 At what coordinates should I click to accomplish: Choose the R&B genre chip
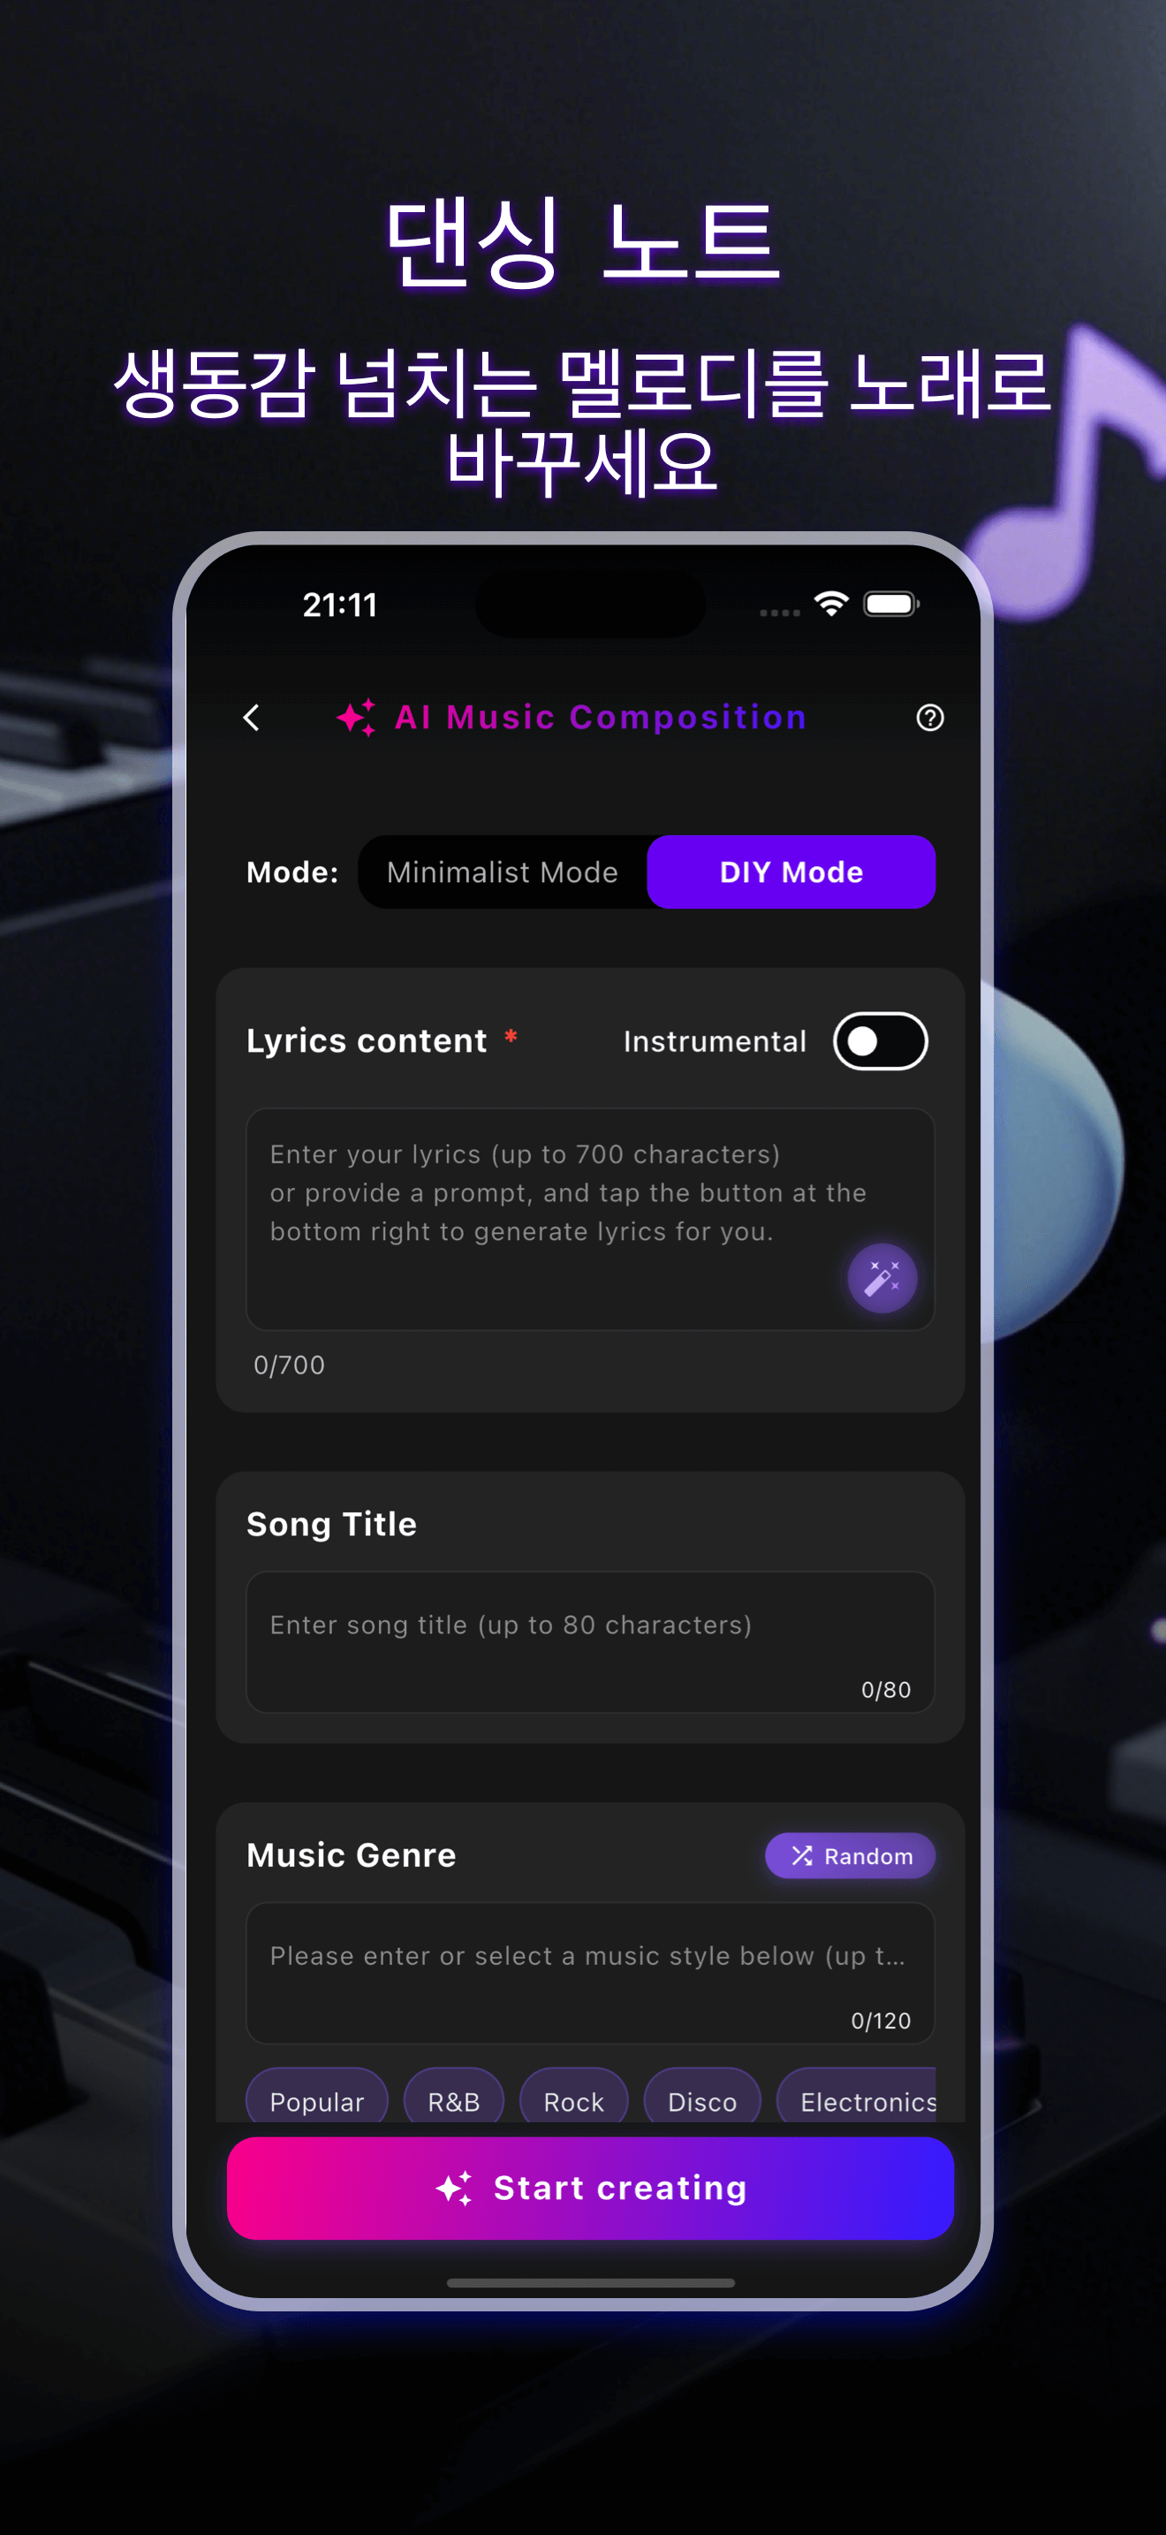454,2101
